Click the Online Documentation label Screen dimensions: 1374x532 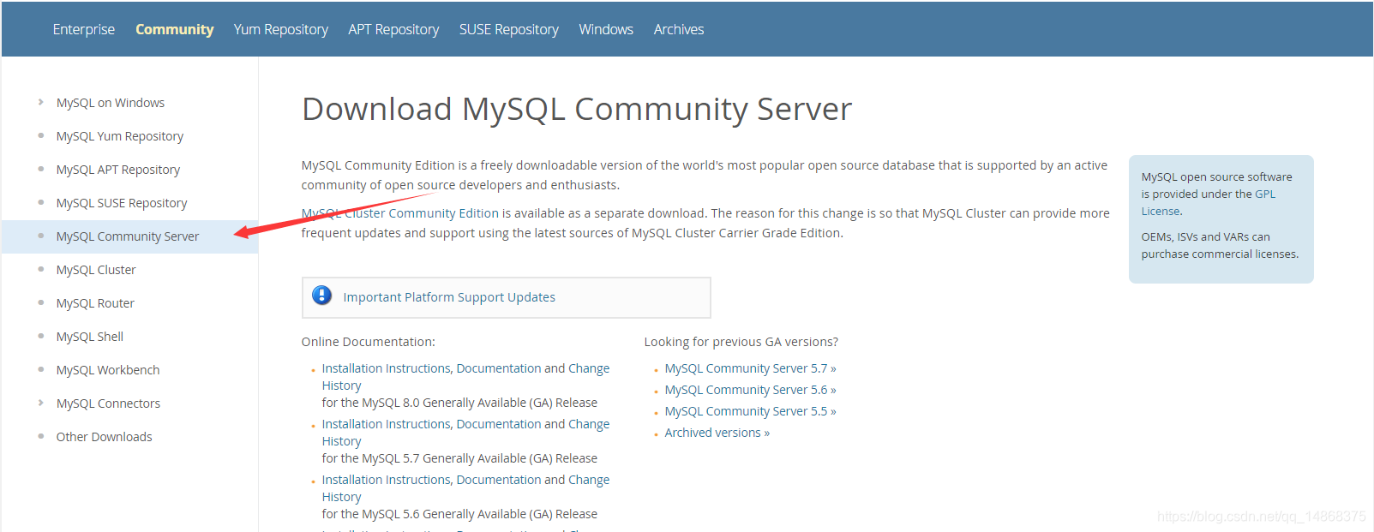click(x=369, y=342)
